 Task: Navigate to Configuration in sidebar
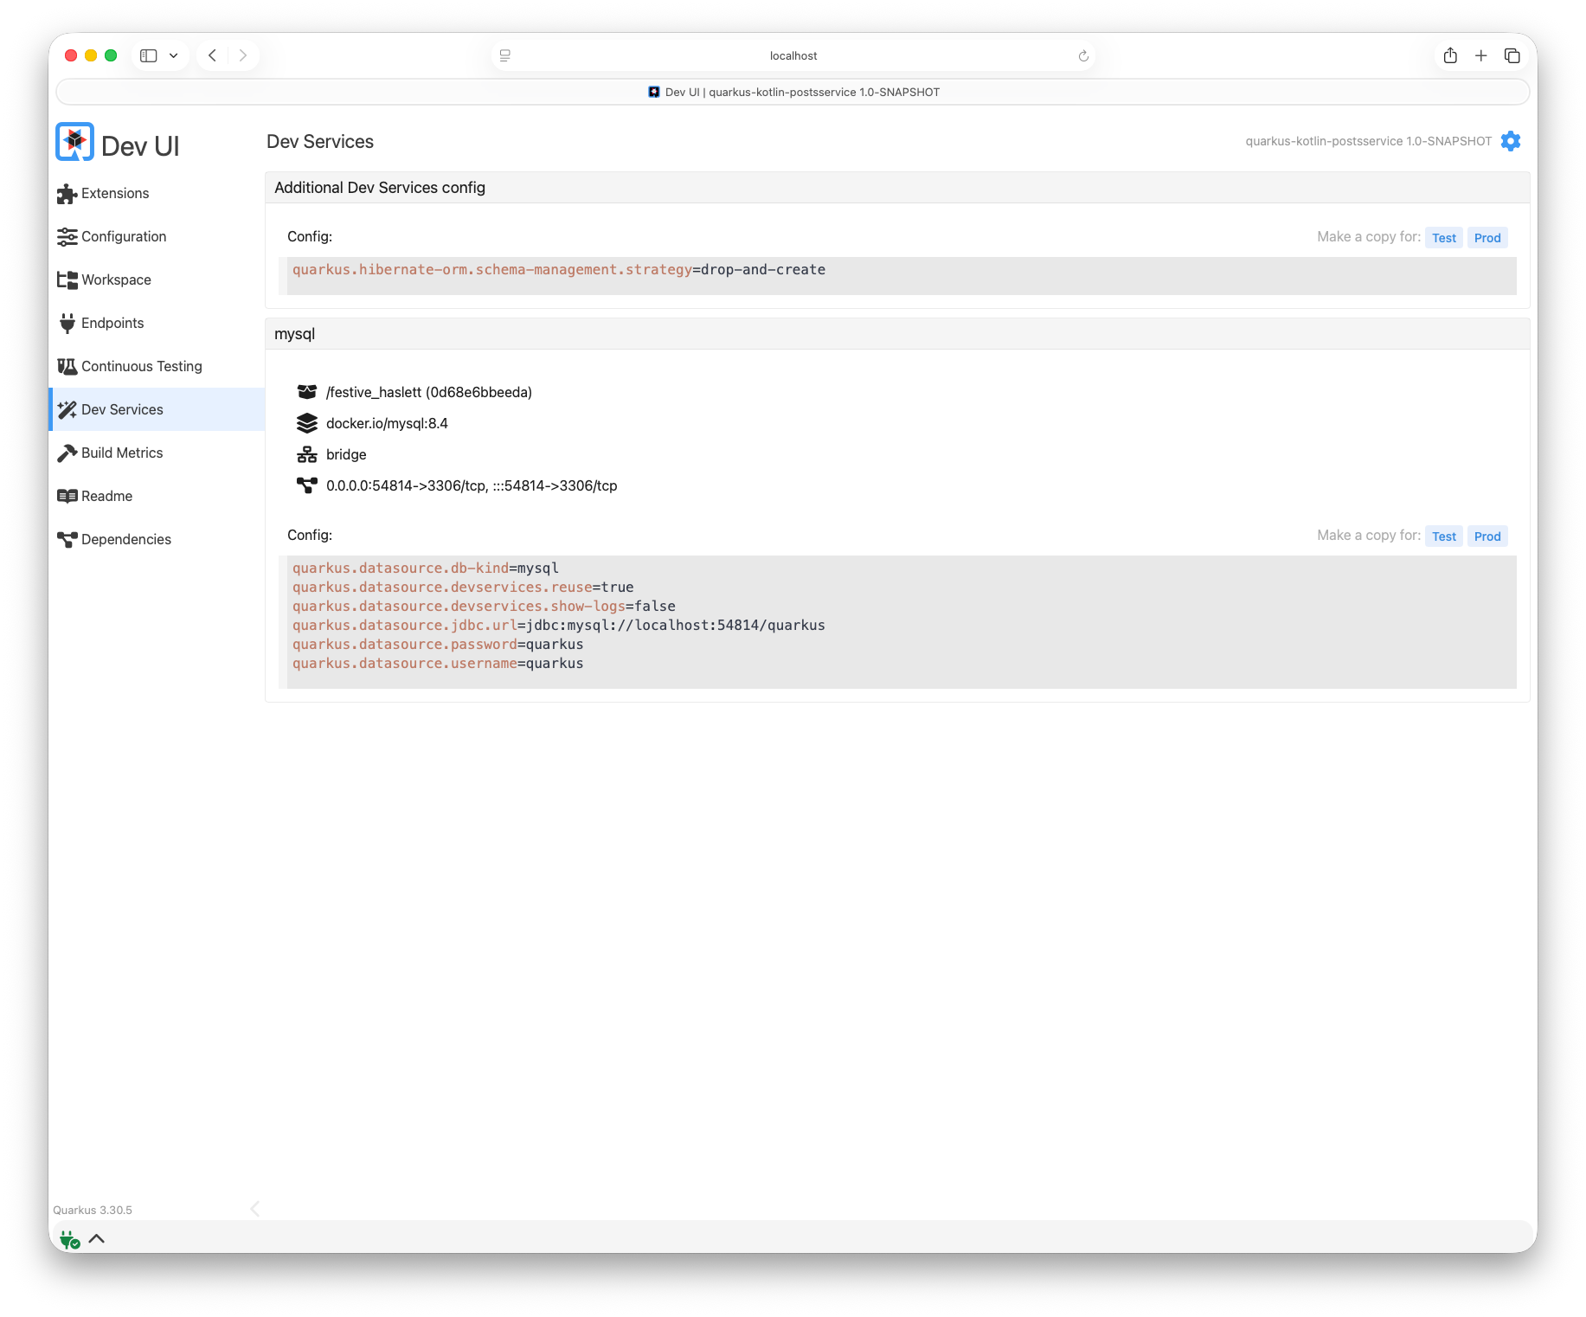pos(123,236)
